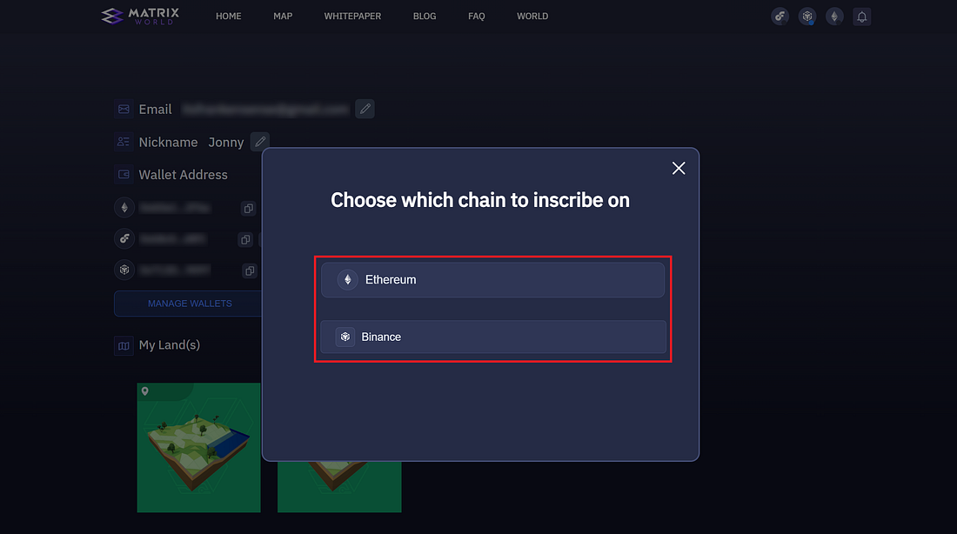Select the first land thumbnail
The width and height of the screenshot is (957, 534).
click(x=198, y=447)
